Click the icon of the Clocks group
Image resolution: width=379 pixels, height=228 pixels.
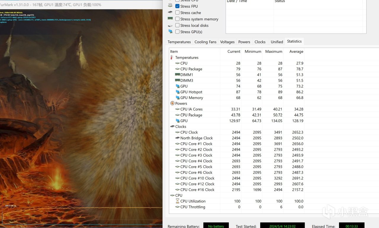click(x=172, y=126)
